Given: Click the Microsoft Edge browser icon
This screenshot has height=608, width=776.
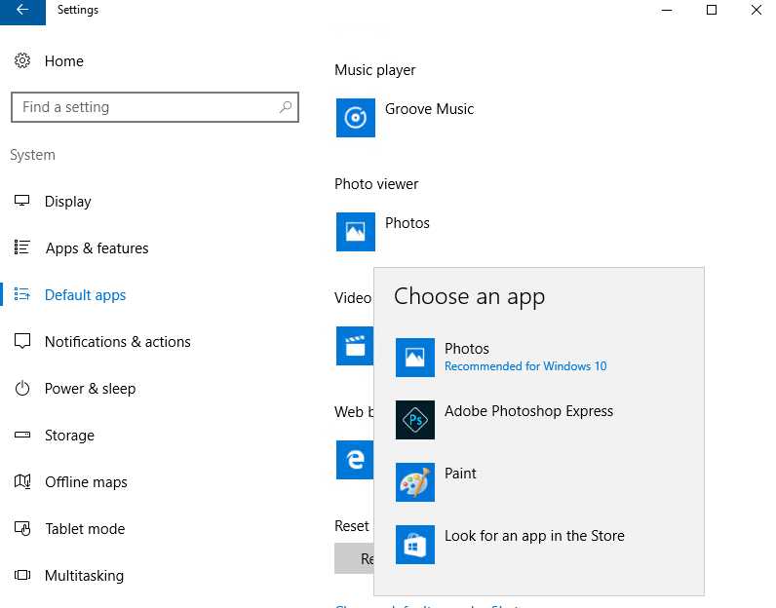Looking at the screenshot, I should 355,459.
